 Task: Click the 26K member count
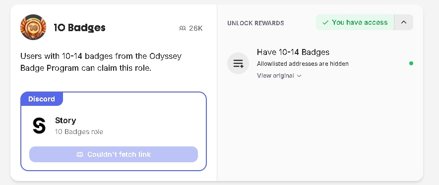tap(196, 28)
